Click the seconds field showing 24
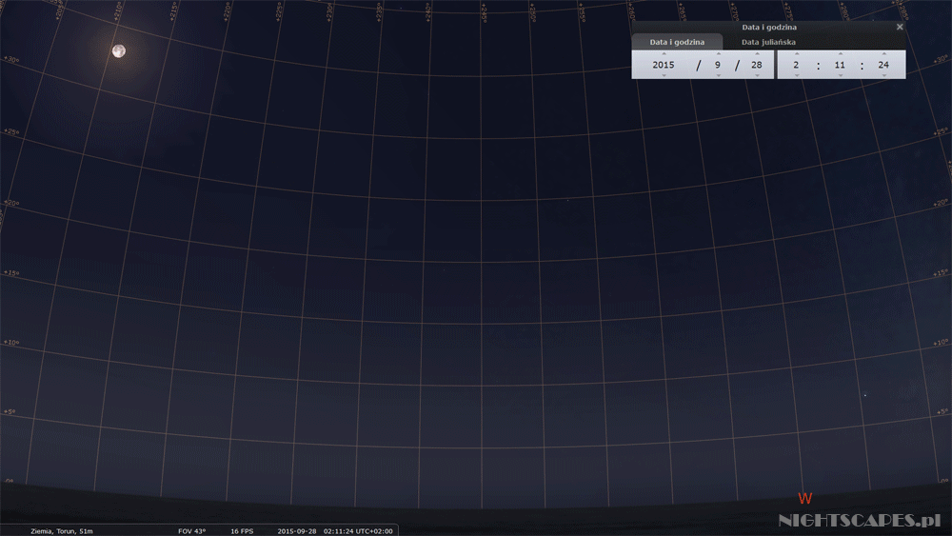 point(883,65)
